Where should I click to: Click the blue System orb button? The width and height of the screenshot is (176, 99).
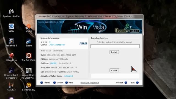pyautogui.click(x=54, y=82)
